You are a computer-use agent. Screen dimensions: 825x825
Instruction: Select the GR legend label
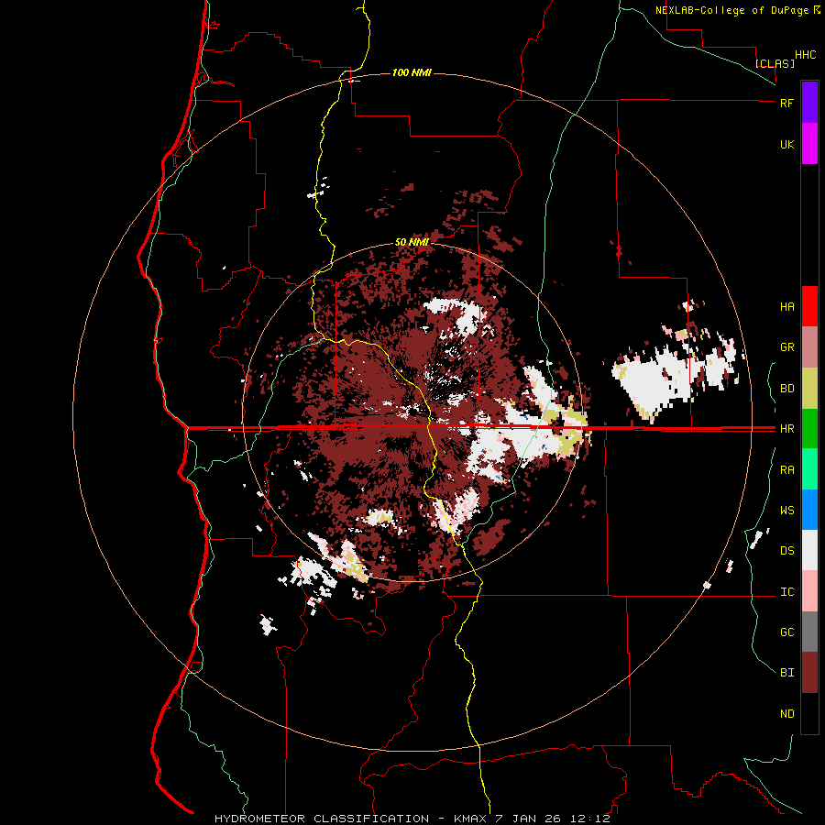(786, 347)
